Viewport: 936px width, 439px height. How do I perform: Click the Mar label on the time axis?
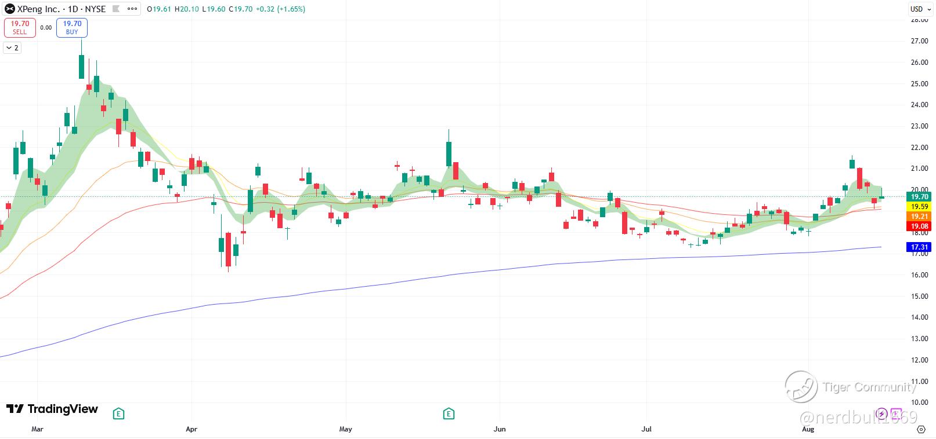(x=37, y=429)
